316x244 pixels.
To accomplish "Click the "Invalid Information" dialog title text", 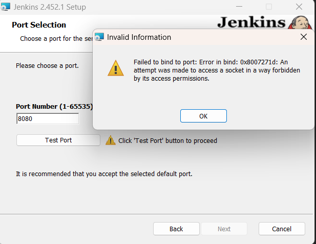I will tap(139, 37).
